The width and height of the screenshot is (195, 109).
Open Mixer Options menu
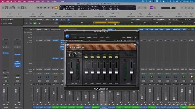point(39,29)
